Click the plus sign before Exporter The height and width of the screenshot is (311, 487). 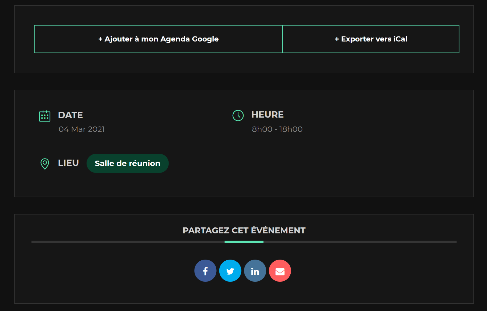click(x=337, y=39)
